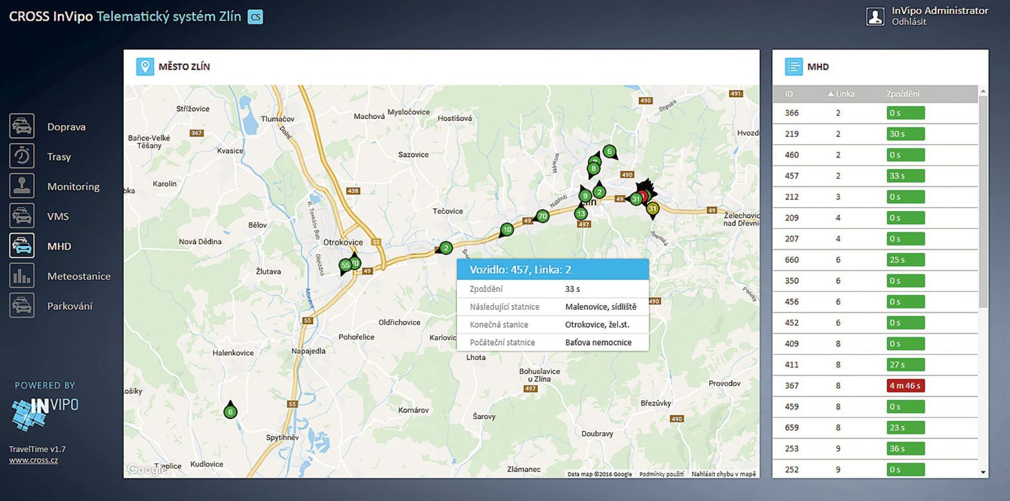Sort table by Zpoždění column header
This screenshot has height=501, width=1010.
click(x=903, y=94)
